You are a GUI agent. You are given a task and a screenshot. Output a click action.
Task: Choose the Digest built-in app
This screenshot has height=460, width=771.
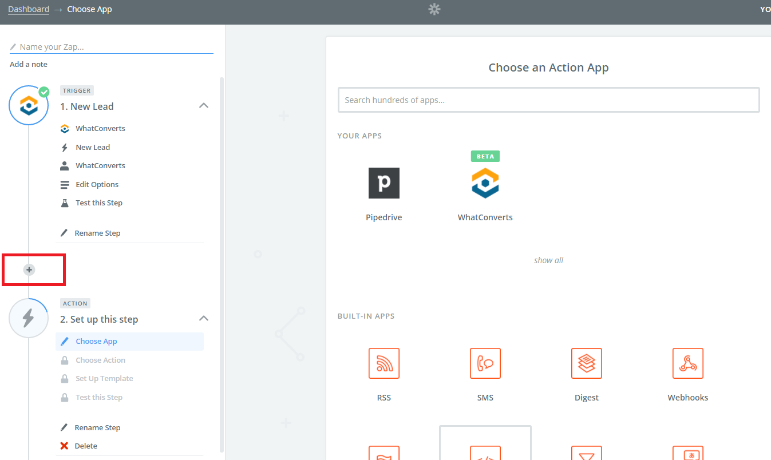tap(586, 363)
